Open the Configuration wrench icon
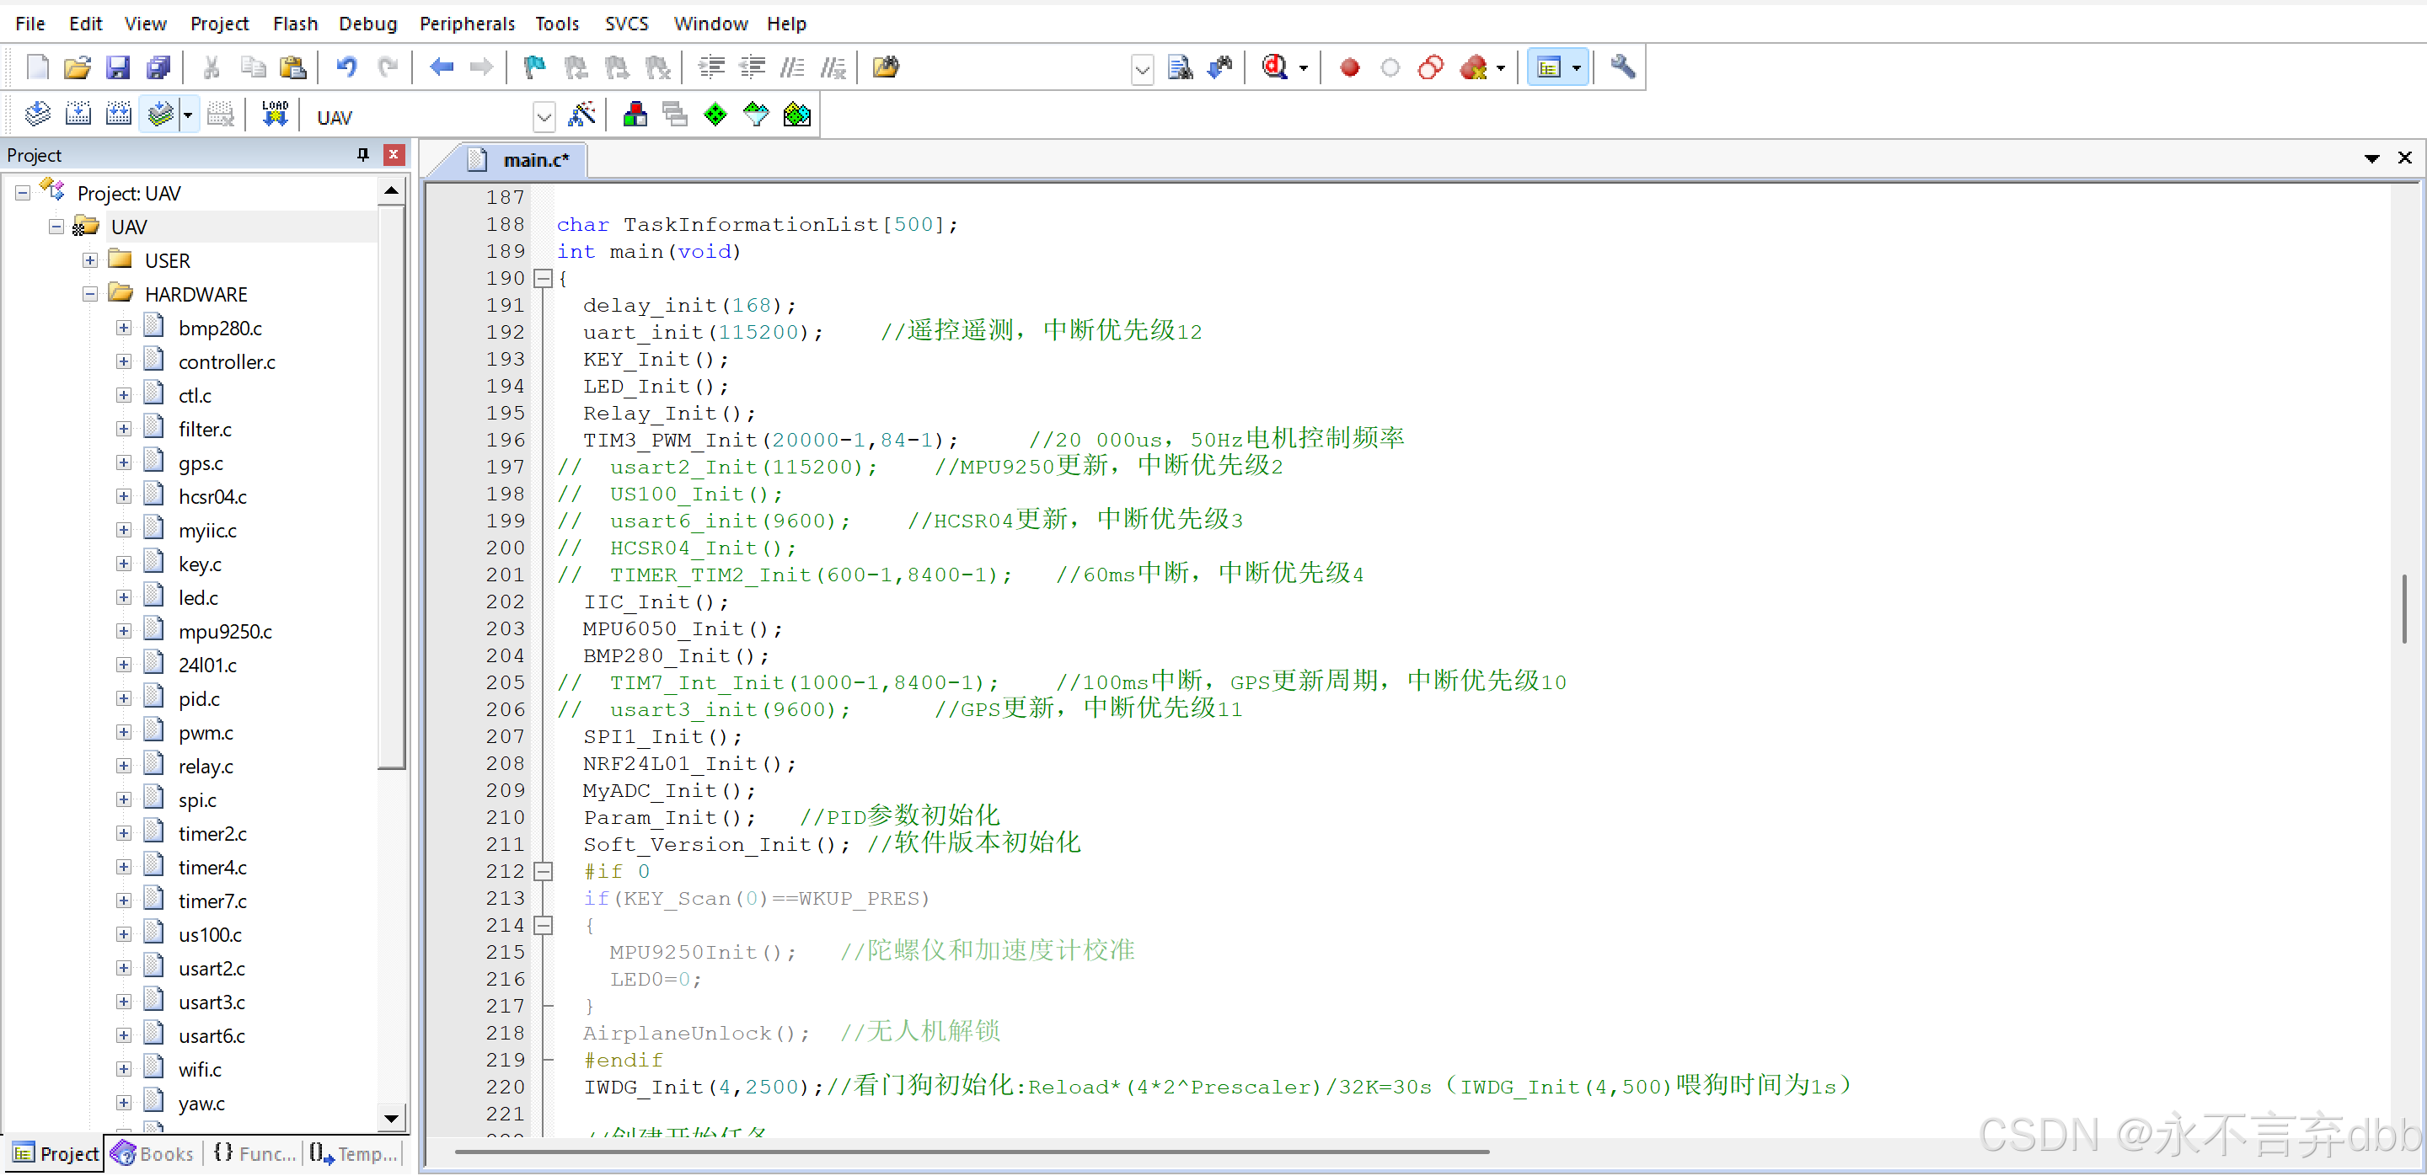Screen dimensions: 2427x1176 click(x=1621, y=67)
